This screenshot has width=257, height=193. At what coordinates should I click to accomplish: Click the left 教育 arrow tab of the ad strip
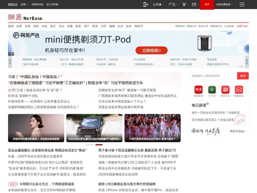(x=10, y=62)
